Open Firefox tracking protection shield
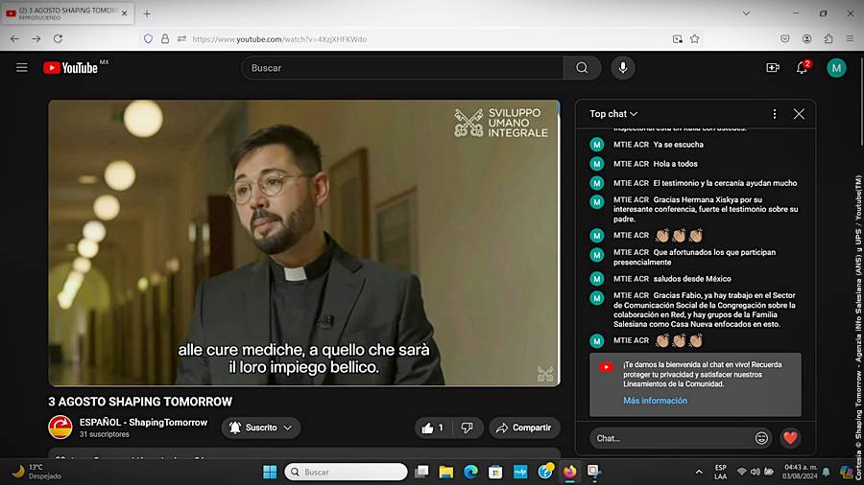This screenshot has width=864, height=485. 148,39
